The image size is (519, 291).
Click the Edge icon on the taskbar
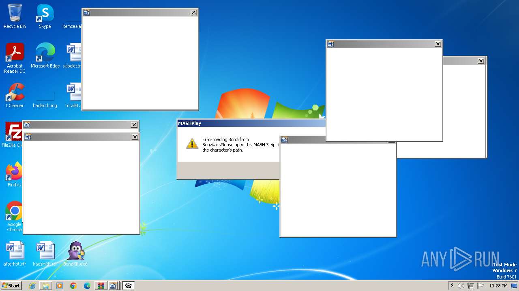[x=87, y=286]
